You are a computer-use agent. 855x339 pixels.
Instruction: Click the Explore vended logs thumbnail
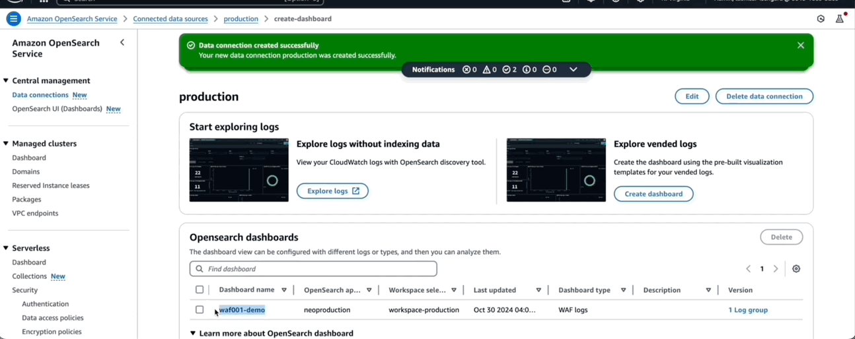[556, 170]
